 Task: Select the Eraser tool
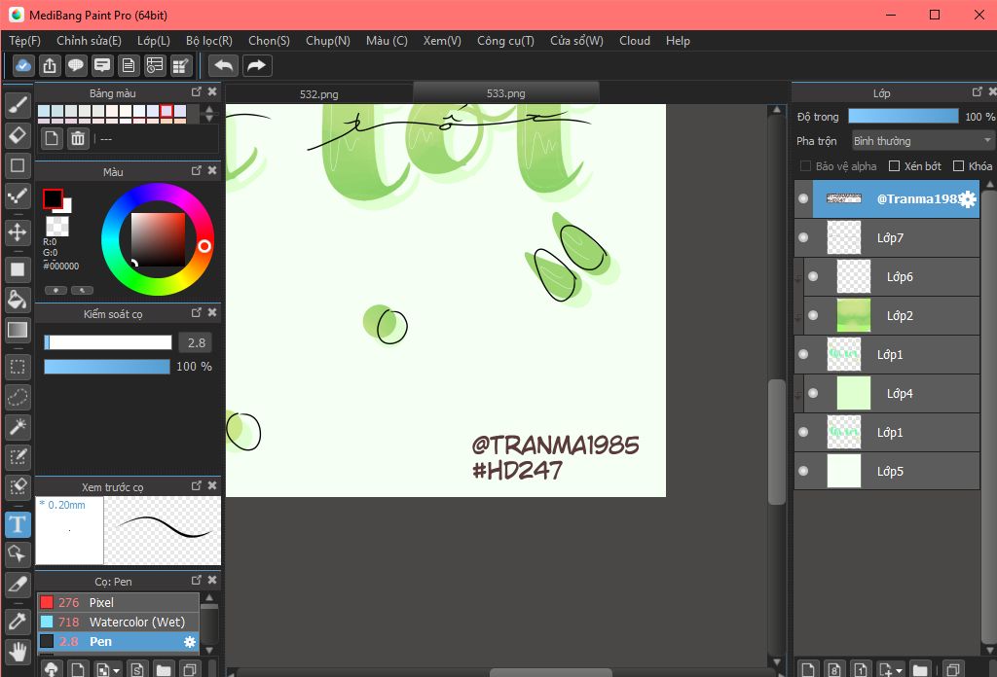coord(18,135)
